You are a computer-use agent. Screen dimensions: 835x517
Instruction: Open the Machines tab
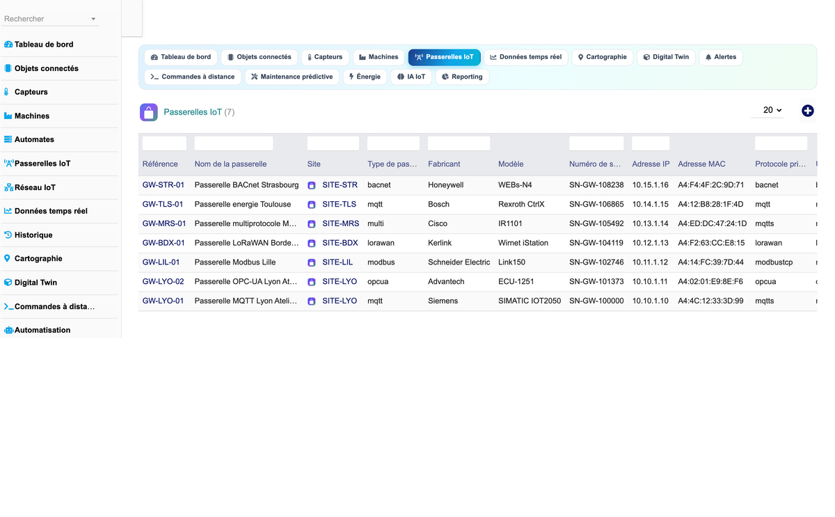pos(379,57)
